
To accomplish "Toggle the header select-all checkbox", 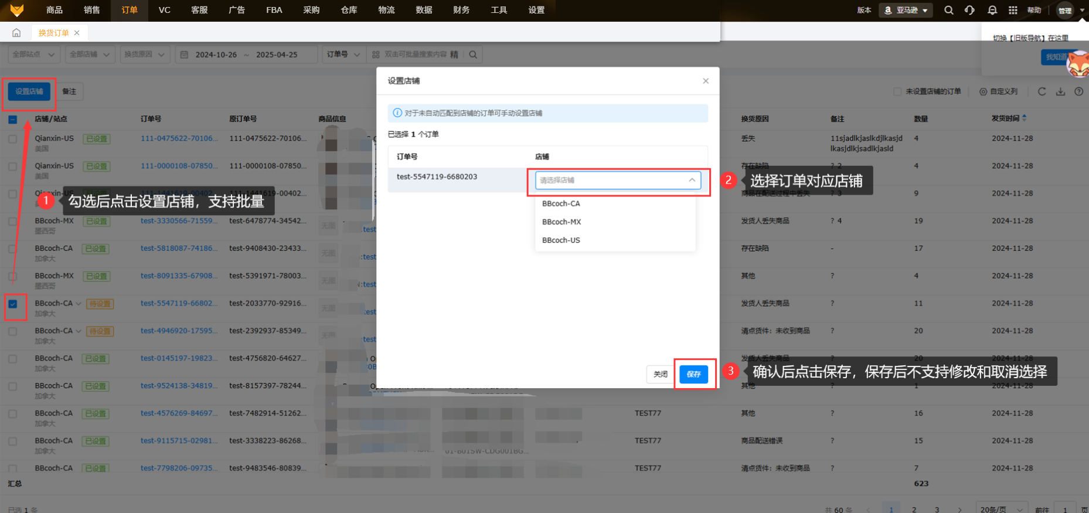I will [13, 120].
